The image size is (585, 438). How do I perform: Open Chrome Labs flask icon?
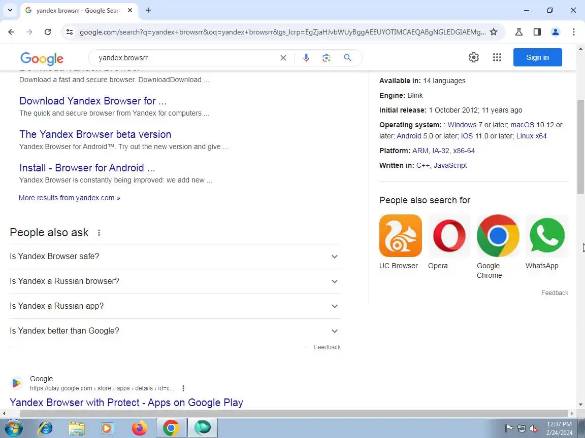[x=518, y=32]
